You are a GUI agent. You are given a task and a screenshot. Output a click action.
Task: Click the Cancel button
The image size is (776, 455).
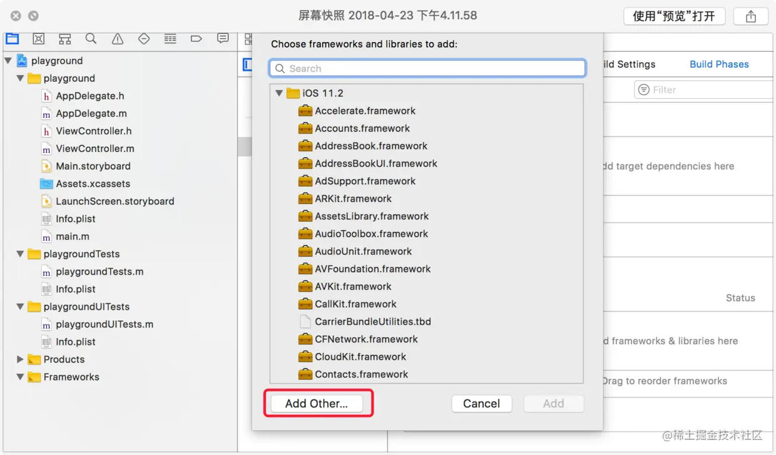(x=481, y=404)
